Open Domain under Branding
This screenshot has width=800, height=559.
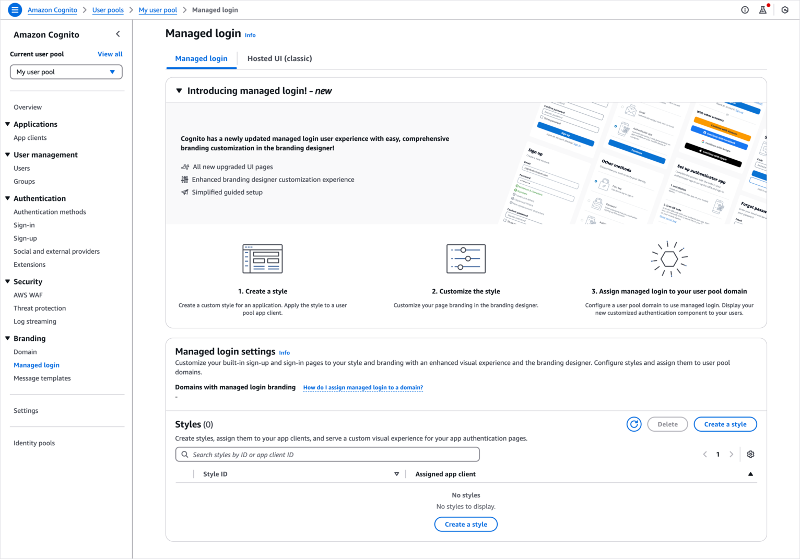tap(25, 352)
